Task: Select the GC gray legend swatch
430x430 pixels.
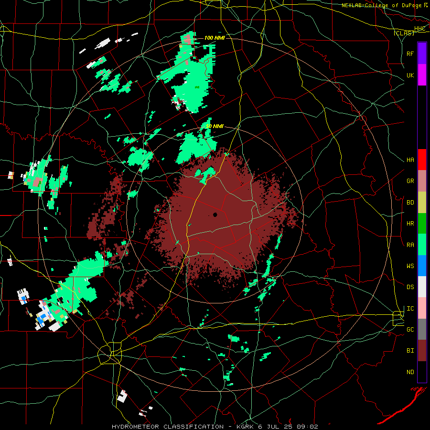Action: (422, 329)
